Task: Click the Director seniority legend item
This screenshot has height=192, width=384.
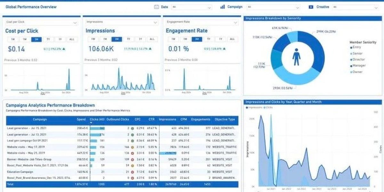Action: point(357,60)
